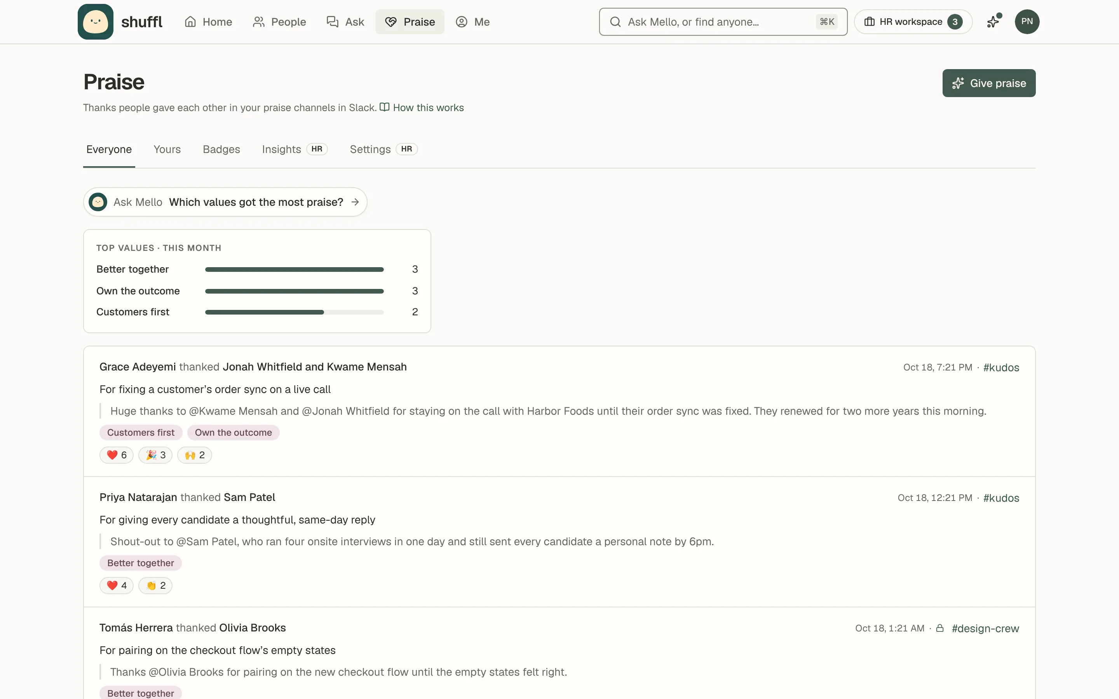This screenshot has width=1119, height=699.
Task: Open Sam Patel's name in praise header
Action: (249, 497)
